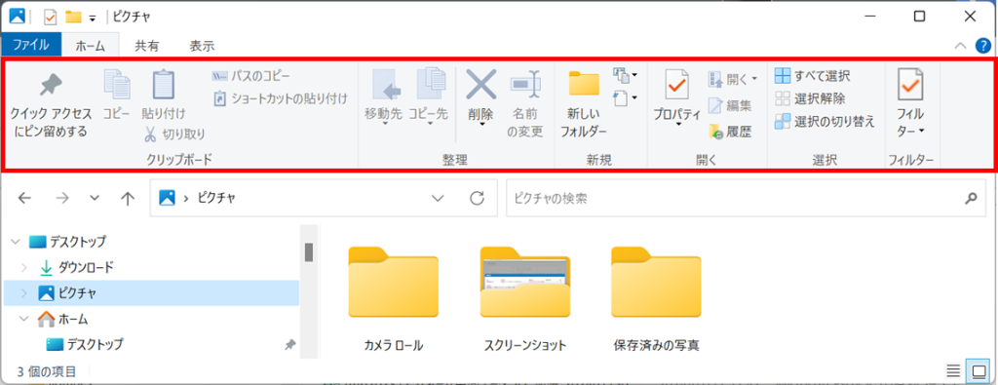
Task: Switch to details view icon
Action: click(x=953, y=370)
